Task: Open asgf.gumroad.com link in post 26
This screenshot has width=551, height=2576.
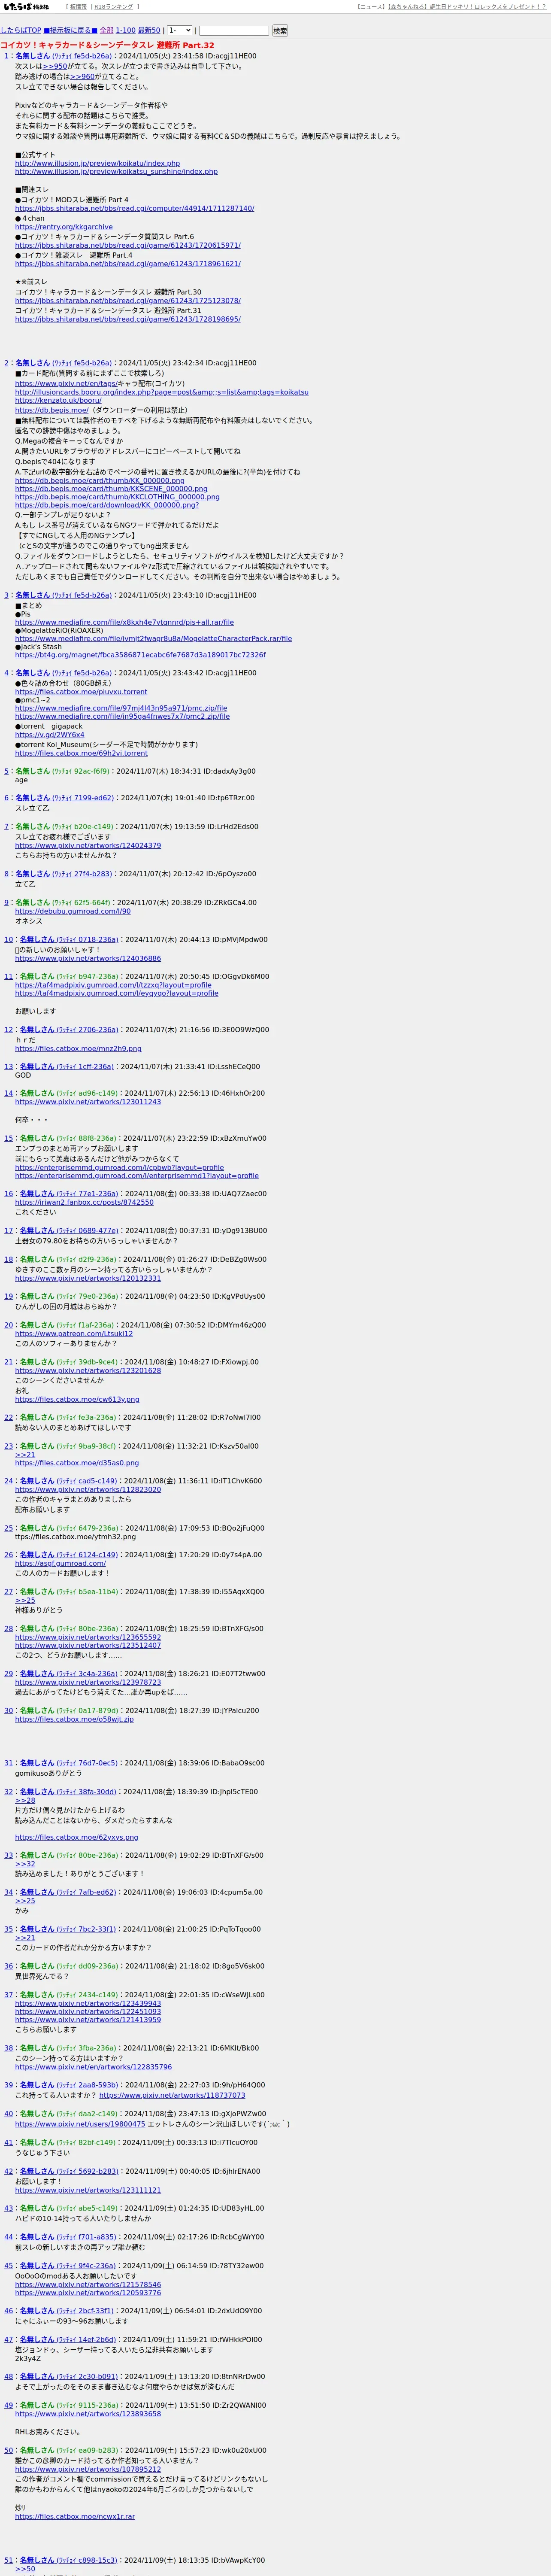Action: [60, 1563]
